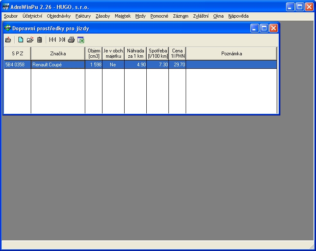Export table to Excel icon
Screen dimensions: 316x251
81,40
